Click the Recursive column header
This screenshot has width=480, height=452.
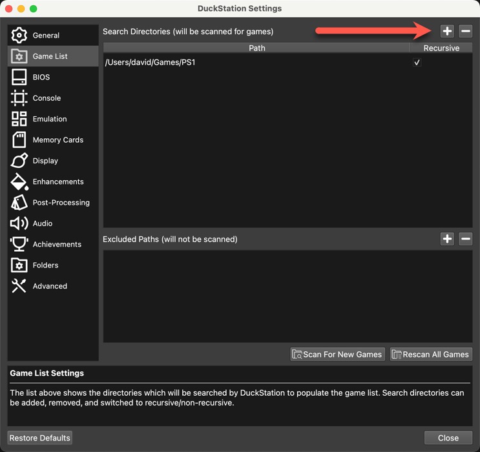click(441, 48)
